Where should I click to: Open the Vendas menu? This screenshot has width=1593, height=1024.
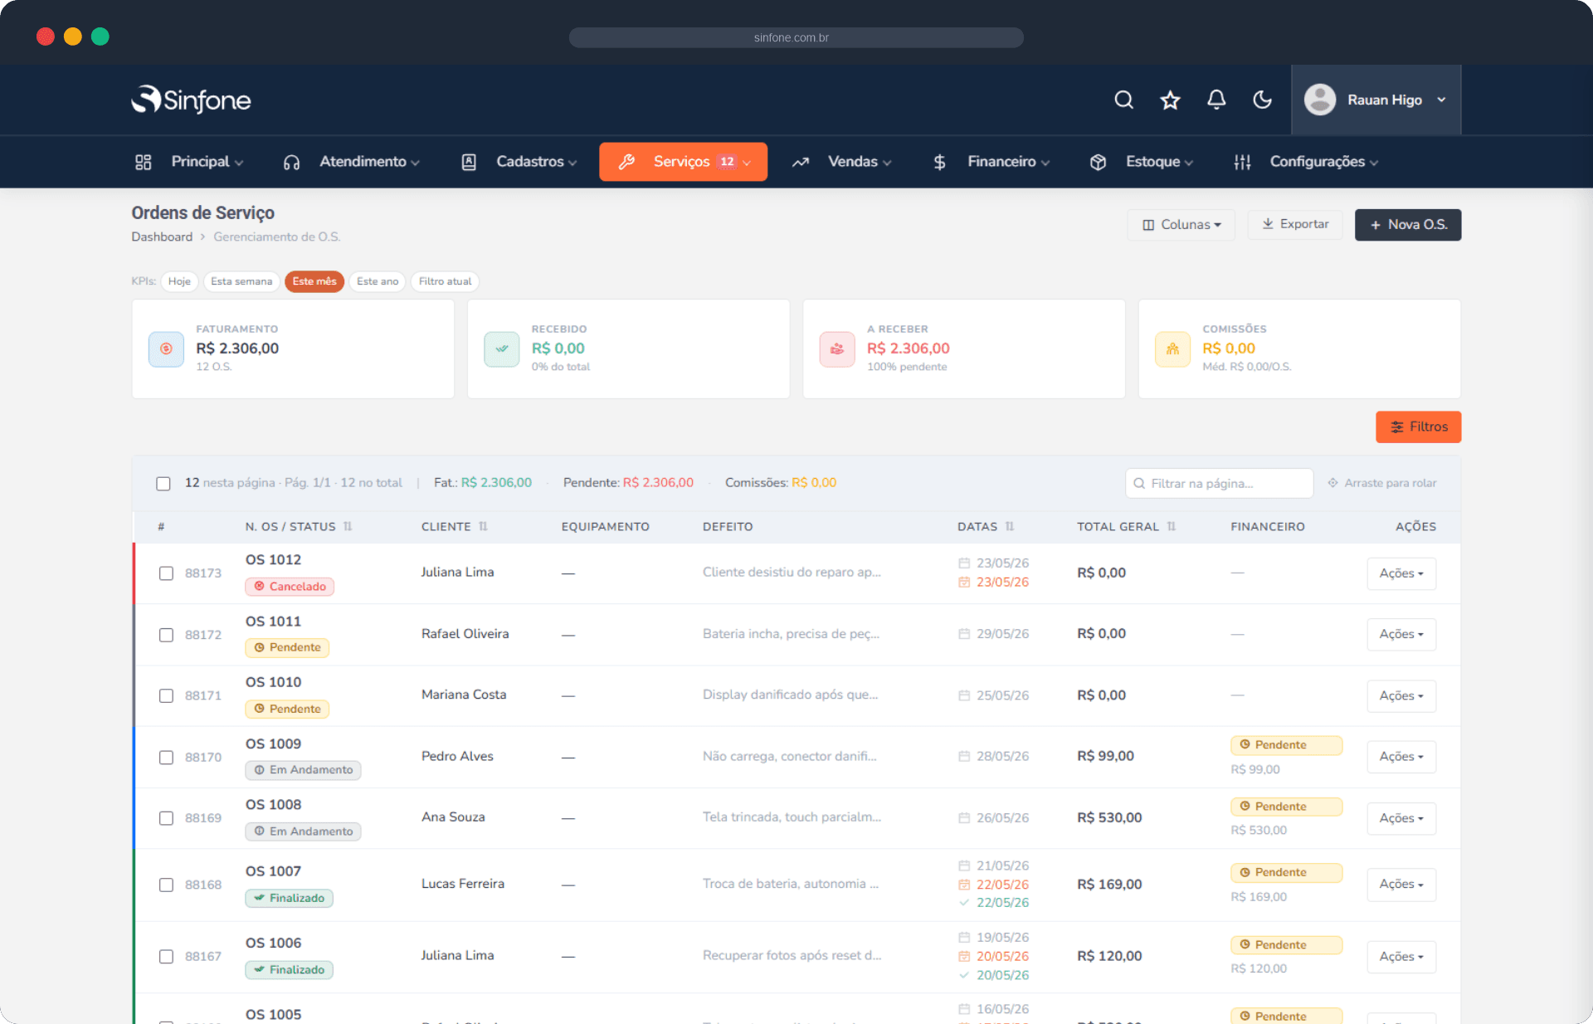[x=842, y=162]
